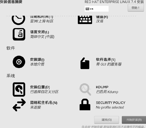Open the date and time clock icon
Viewport: 146px width, 128px height.
[x=18, y=20]
